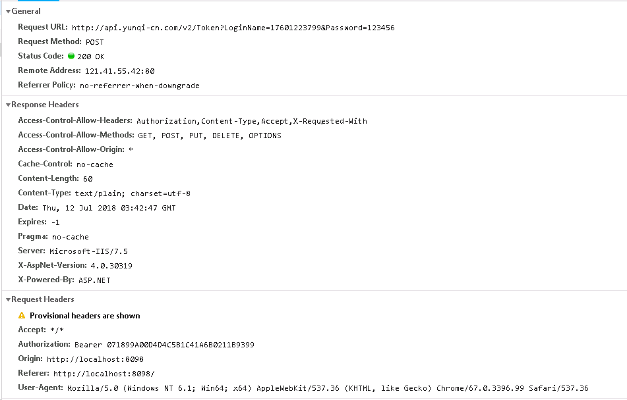Viewport: 627px width, 400px height.
Task: Click the Access-Control-Allow-Methods header name
Action: click(x=75, y=135)
